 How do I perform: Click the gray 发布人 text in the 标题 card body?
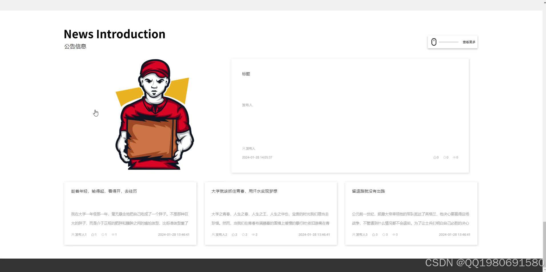(x=247, y=105)
